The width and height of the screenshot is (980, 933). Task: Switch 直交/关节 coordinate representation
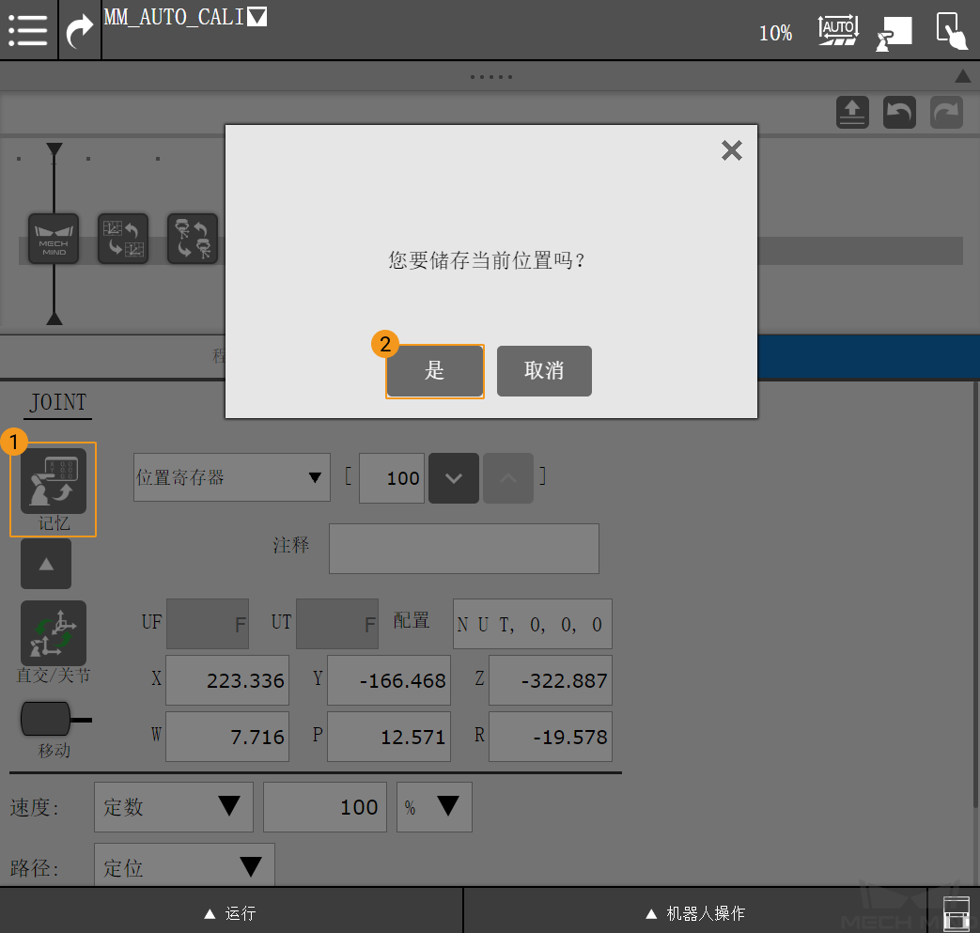click(x=54, y=633)
